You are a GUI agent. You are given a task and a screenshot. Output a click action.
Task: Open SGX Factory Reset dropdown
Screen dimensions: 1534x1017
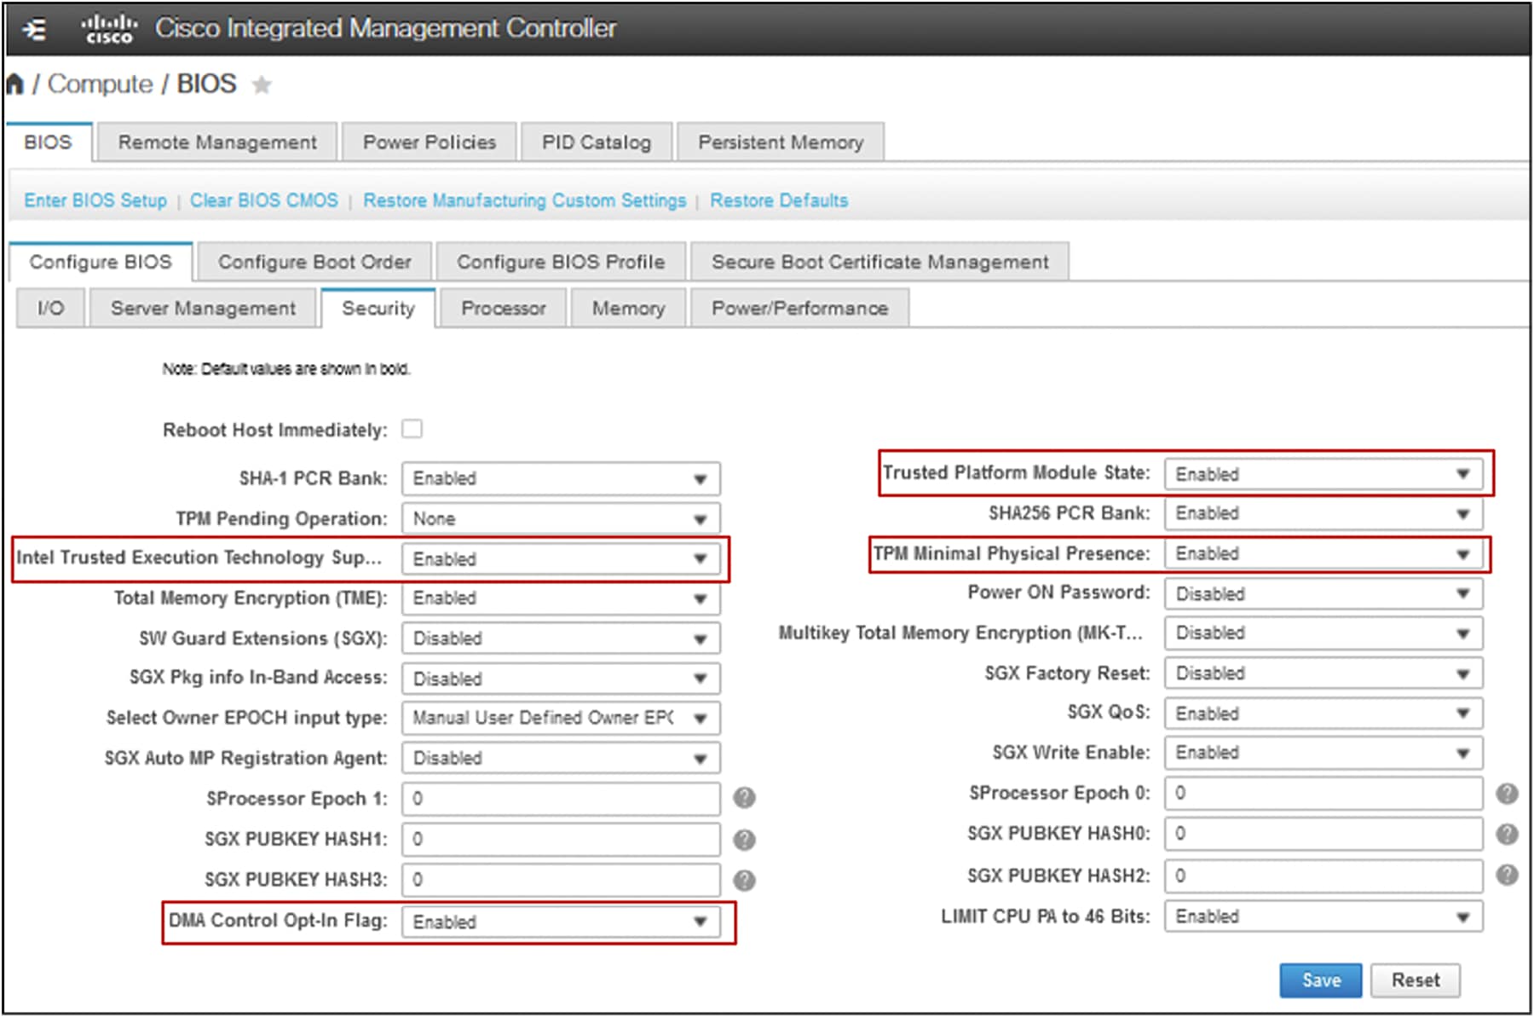1324,673
